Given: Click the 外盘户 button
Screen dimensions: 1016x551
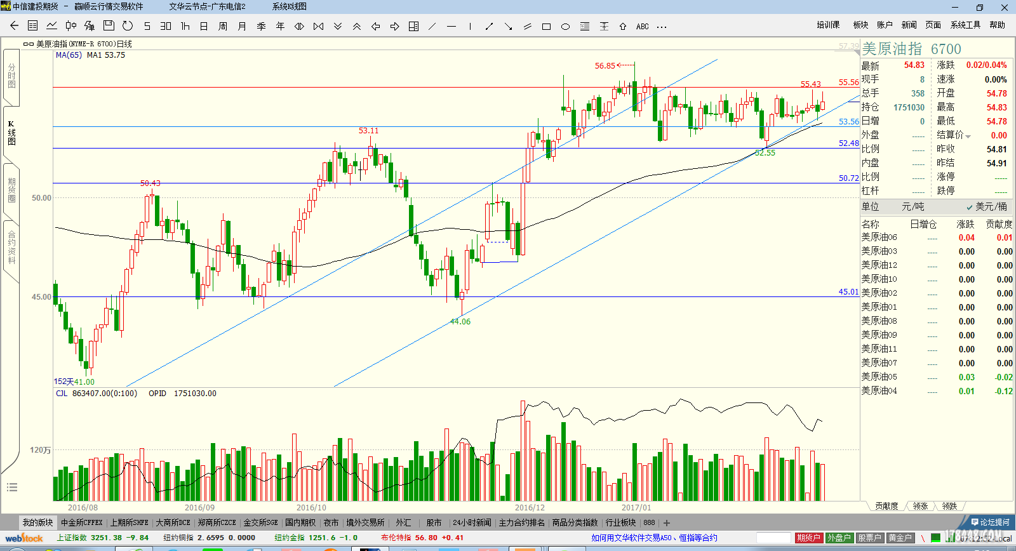Looking at the screenshot, I should click(x=839, y=538).
